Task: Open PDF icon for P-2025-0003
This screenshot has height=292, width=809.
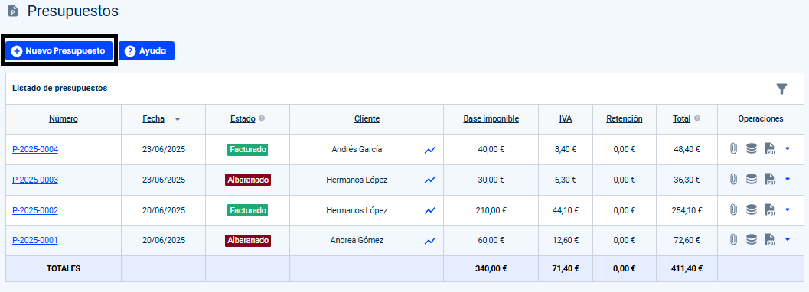Action: pos(770,180)
